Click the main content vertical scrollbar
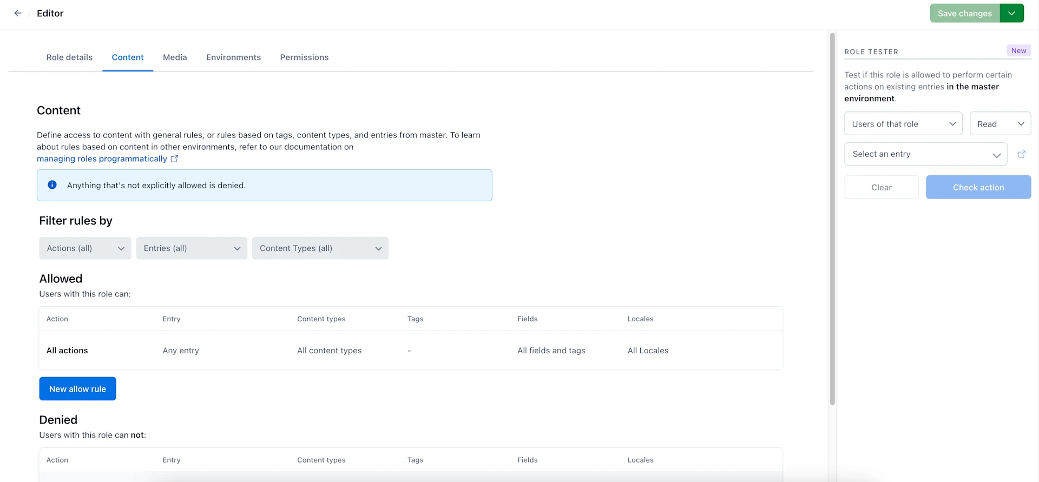1039x482 pixels. (x=832, y=219)
